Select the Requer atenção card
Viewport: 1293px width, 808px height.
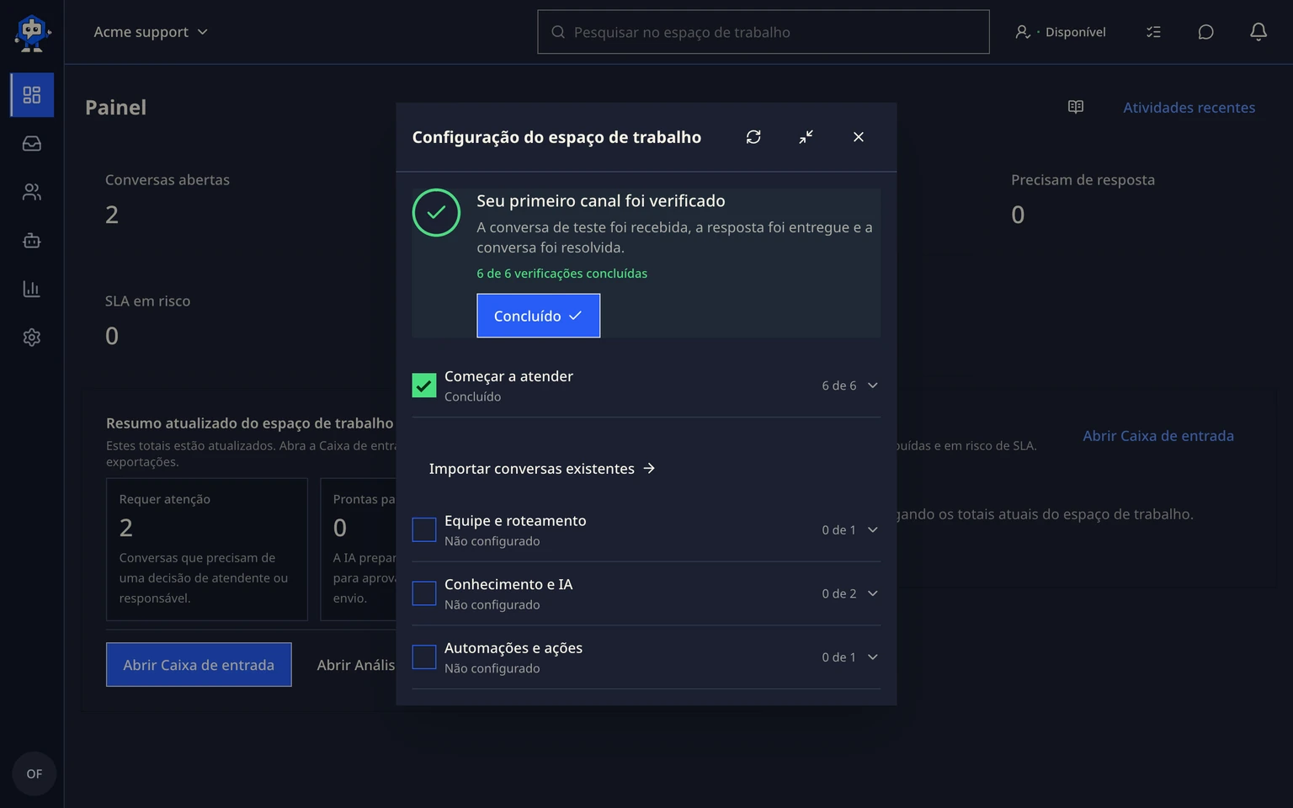tap(207, 550)
